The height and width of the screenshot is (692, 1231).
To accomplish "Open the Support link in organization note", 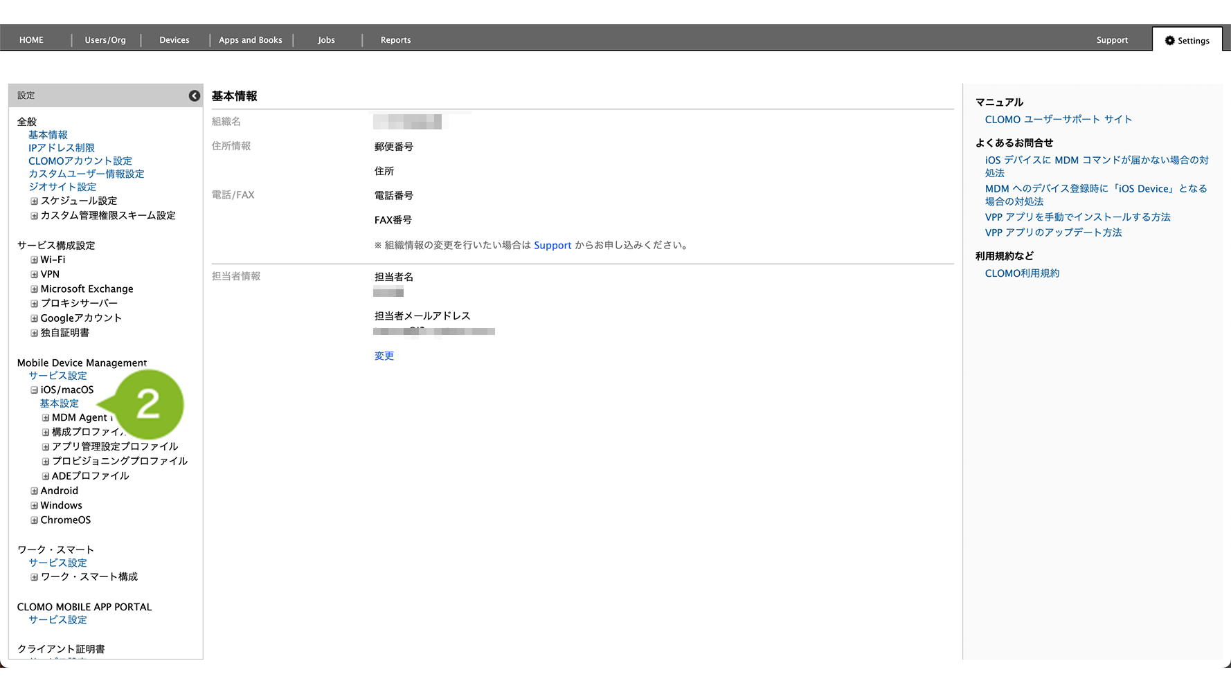I will 552,246.
